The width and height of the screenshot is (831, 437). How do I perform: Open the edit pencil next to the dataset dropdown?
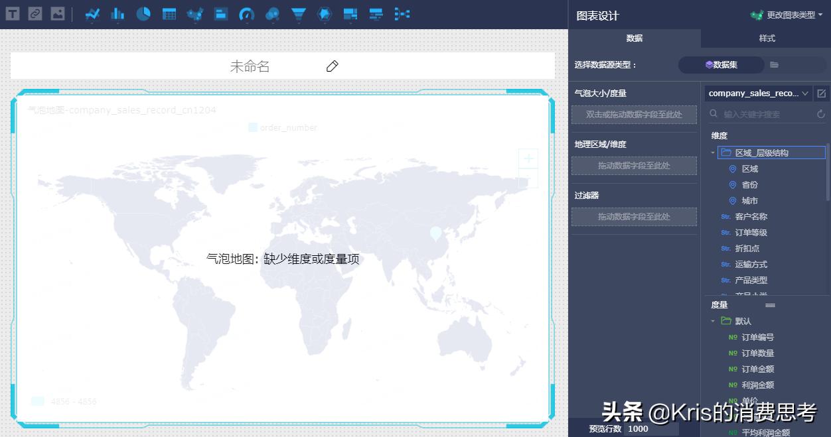(821, 94)
